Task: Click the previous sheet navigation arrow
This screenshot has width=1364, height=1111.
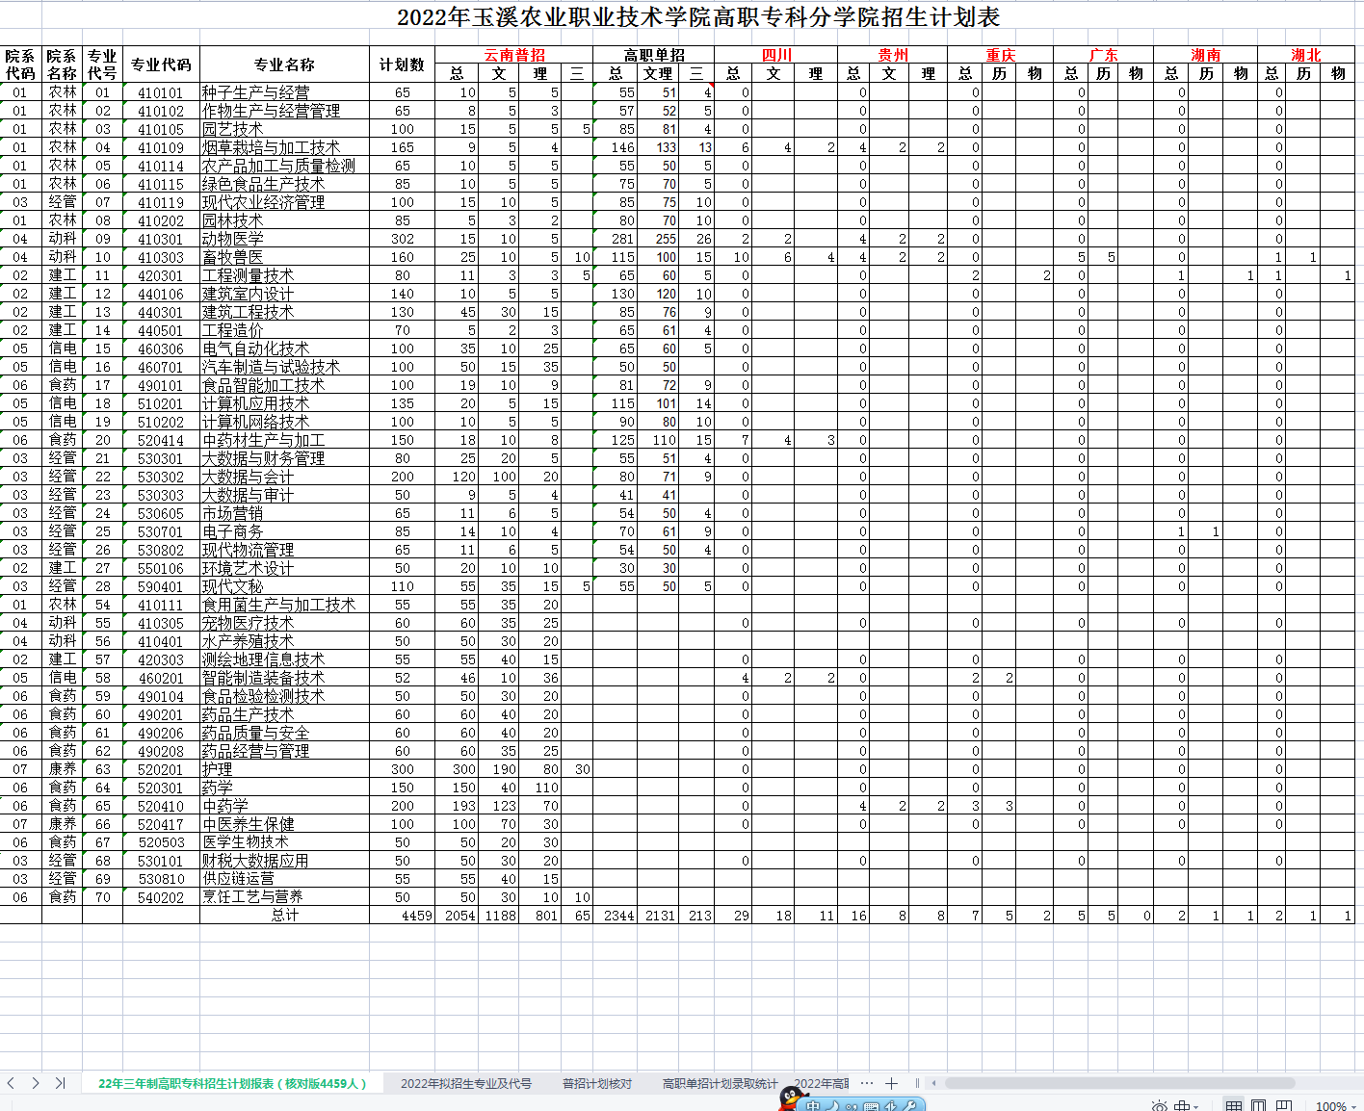Action: 11,1083
